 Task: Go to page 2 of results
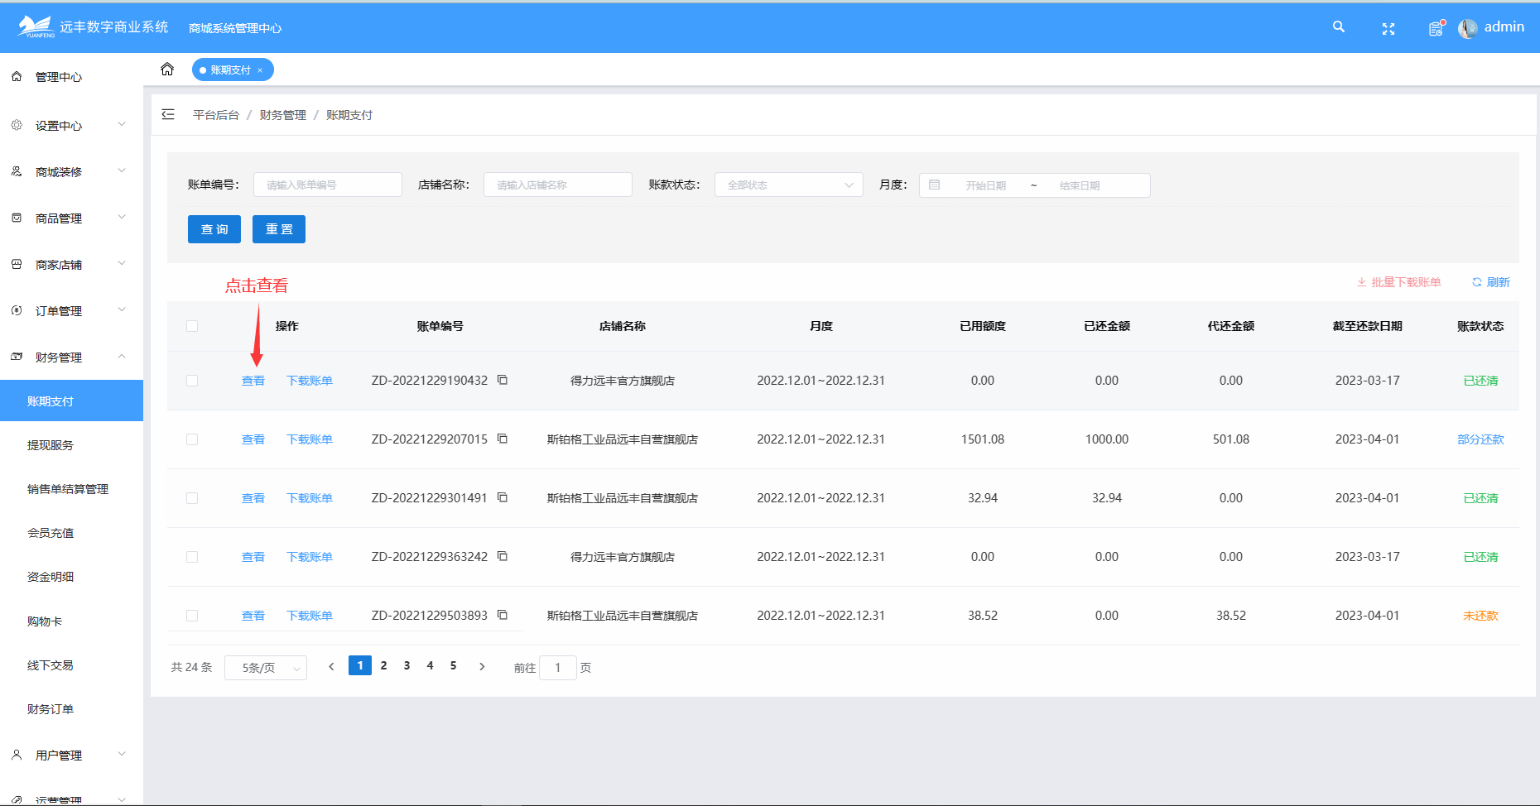[x=383, y=665]
